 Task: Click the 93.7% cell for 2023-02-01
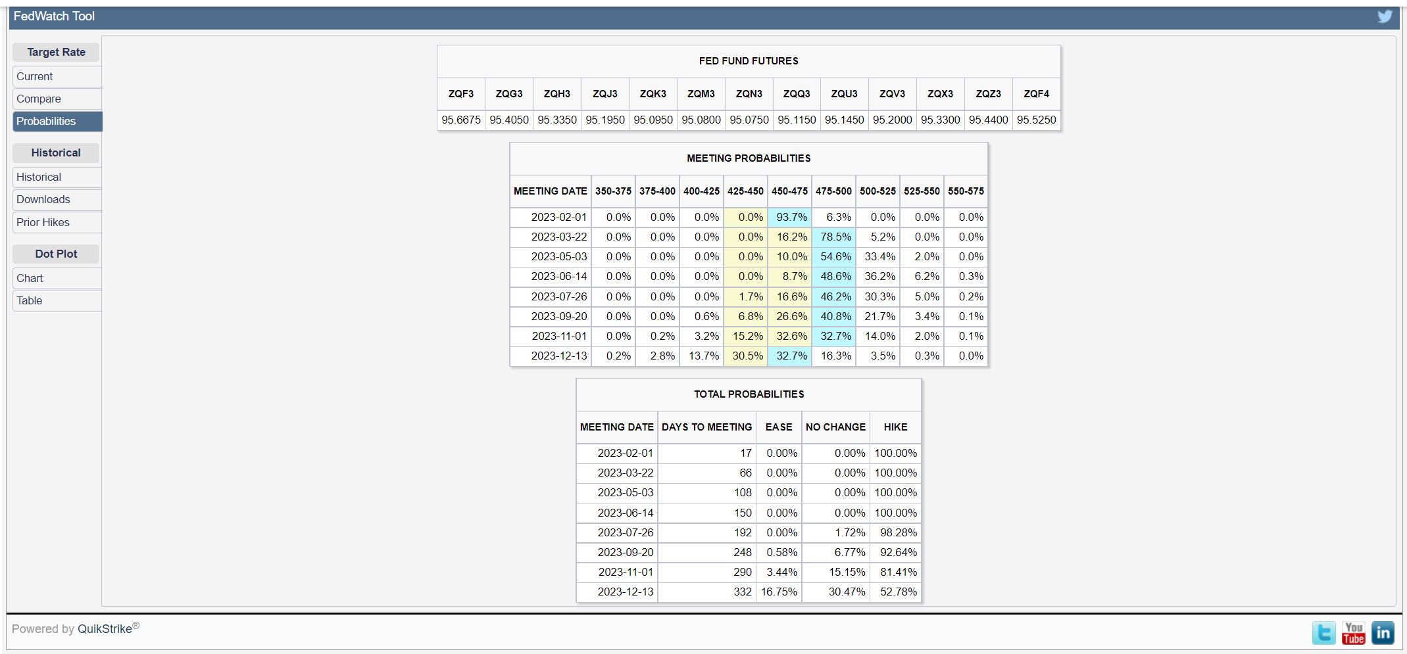click(789, 217)
